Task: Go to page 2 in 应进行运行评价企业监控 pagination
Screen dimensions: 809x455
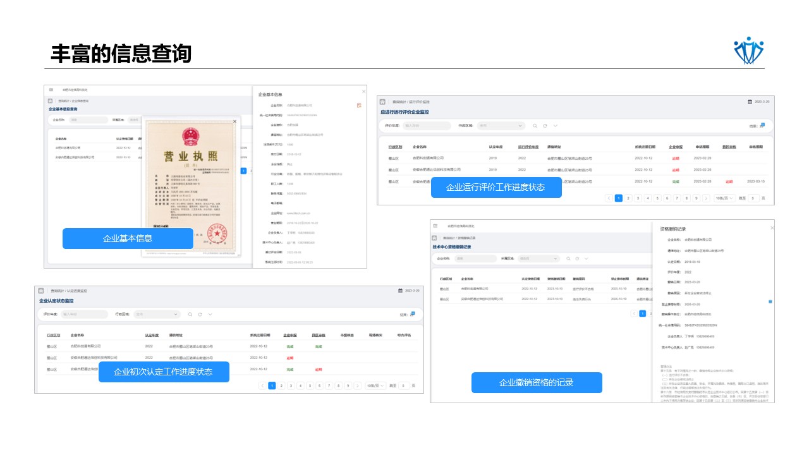Action: [628, 198]
